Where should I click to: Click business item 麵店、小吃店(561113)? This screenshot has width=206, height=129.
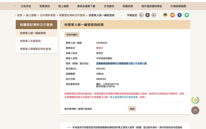(107, 84)
